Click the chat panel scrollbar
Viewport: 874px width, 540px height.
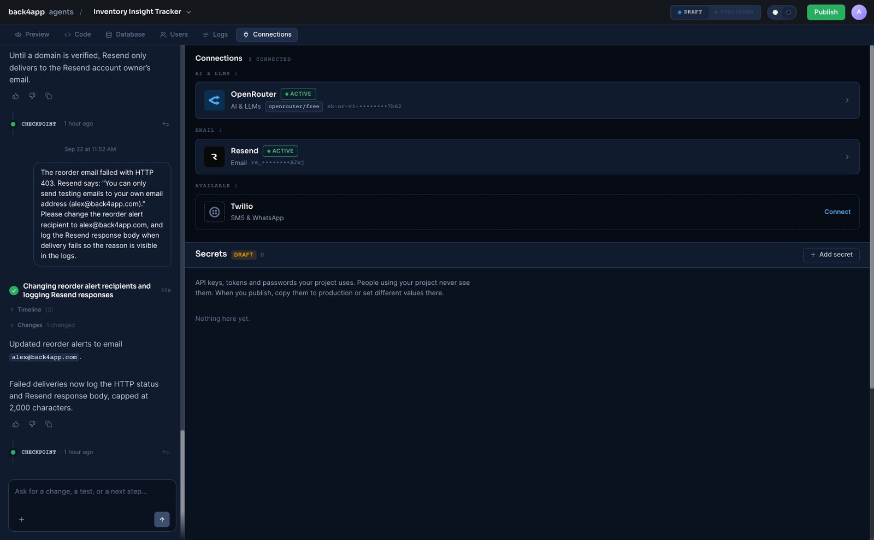(182, 484)
